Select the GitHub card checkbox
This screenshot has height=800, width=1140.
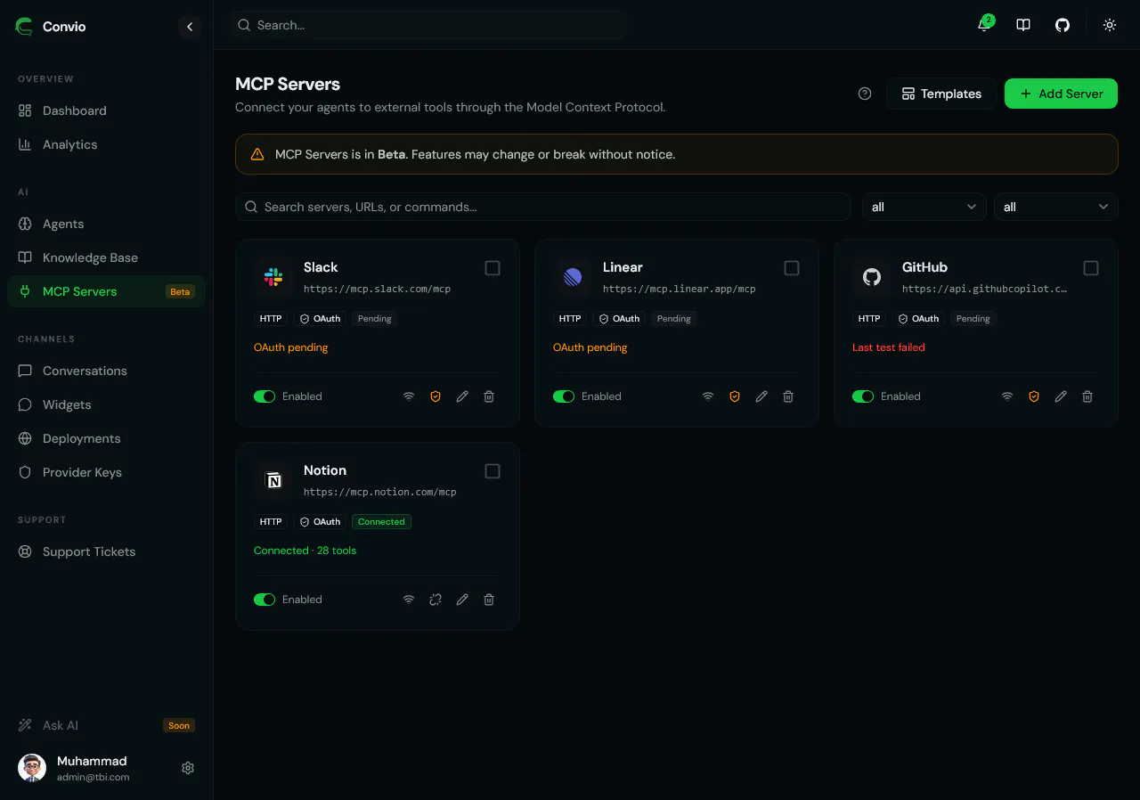(1091, 268)
